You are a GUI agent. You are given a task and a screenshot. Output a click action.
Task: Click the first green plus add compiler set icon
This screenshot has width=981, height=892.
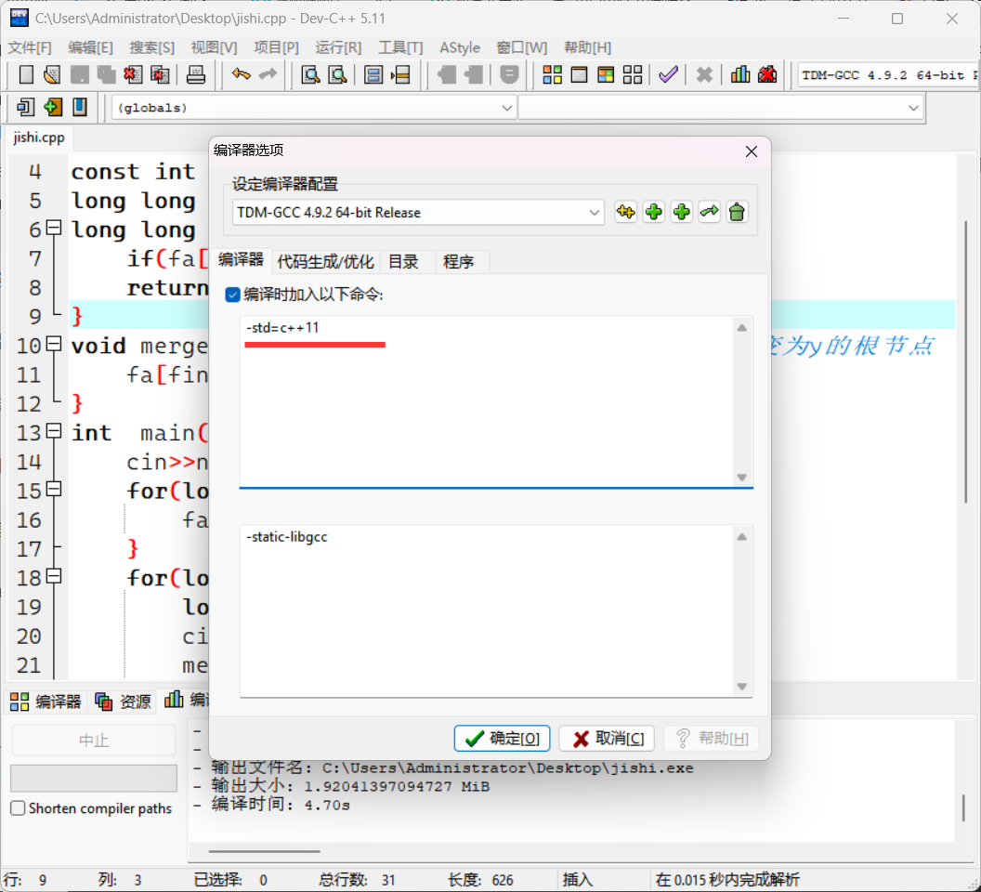[x=654, y=212]
